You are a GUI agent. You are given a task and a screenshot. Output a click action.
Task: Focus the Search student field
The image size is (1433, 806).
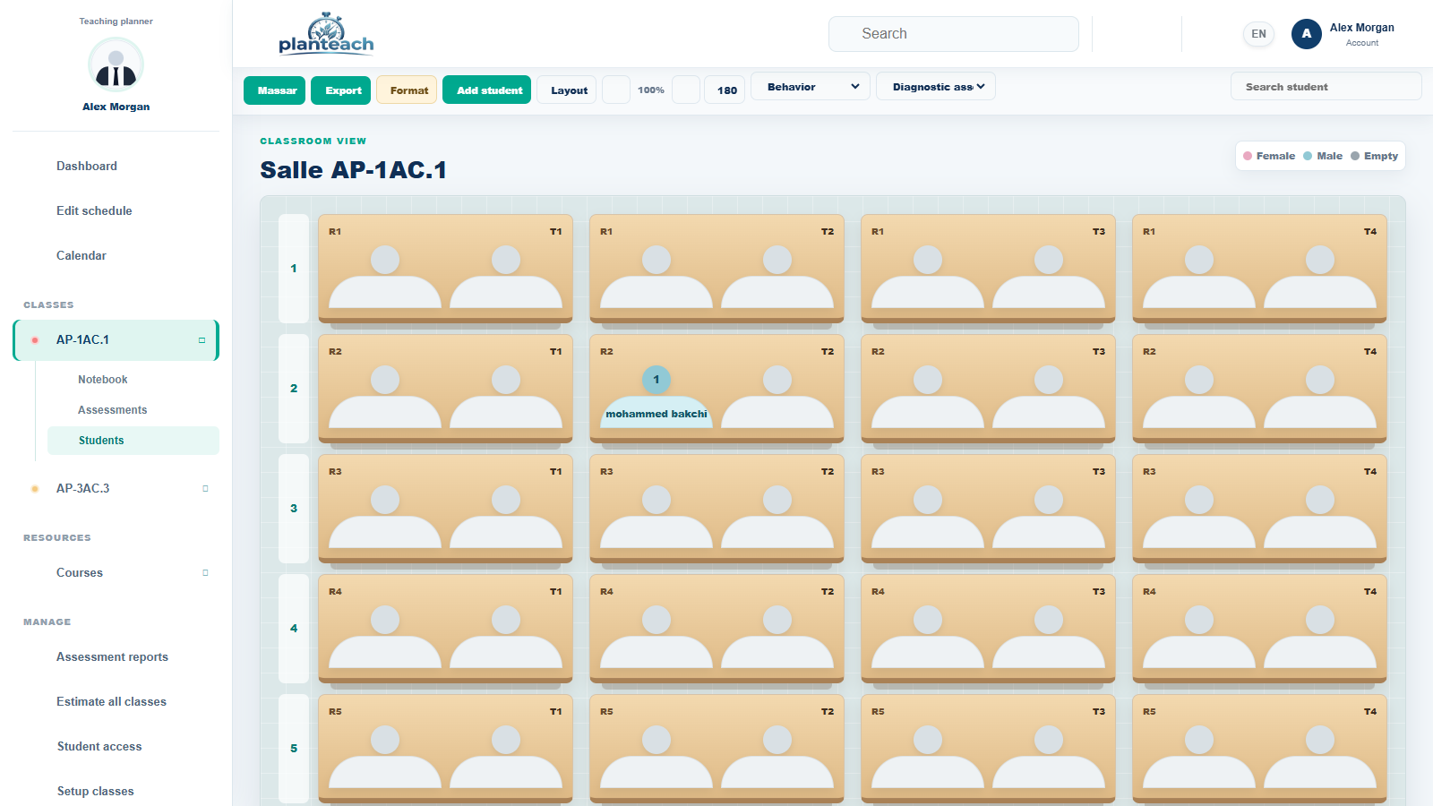tap(1326, 87)
